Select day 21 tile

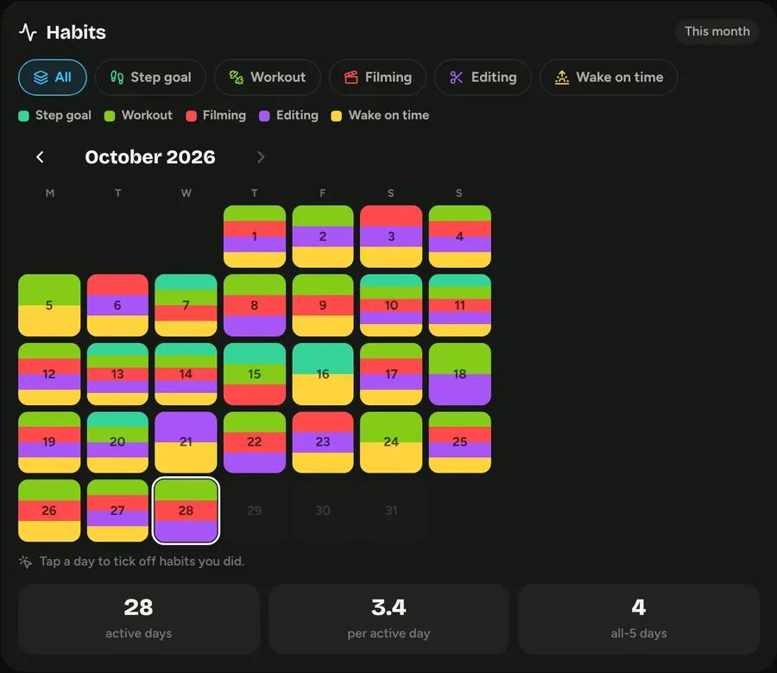186,441
